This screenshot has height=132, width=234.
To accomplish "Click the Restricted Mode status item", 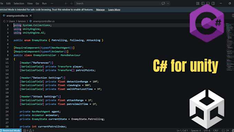I will coord(11,131).
